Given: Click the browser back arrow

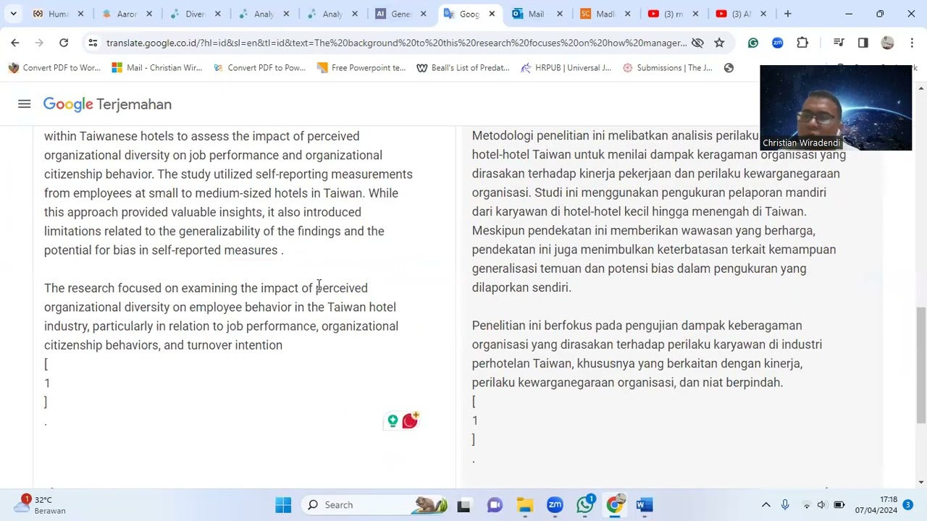Looking at the screenshot, I should click(15, 43).
